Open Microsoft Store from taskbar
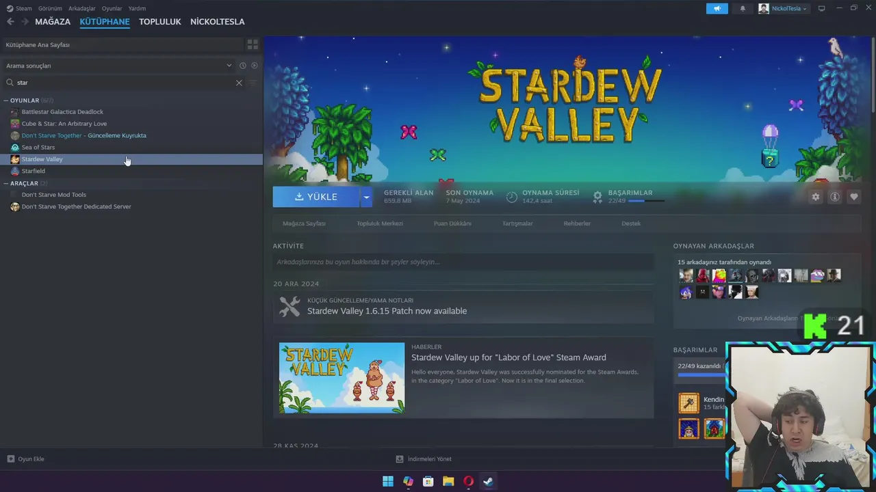 (x=428, y=481)
